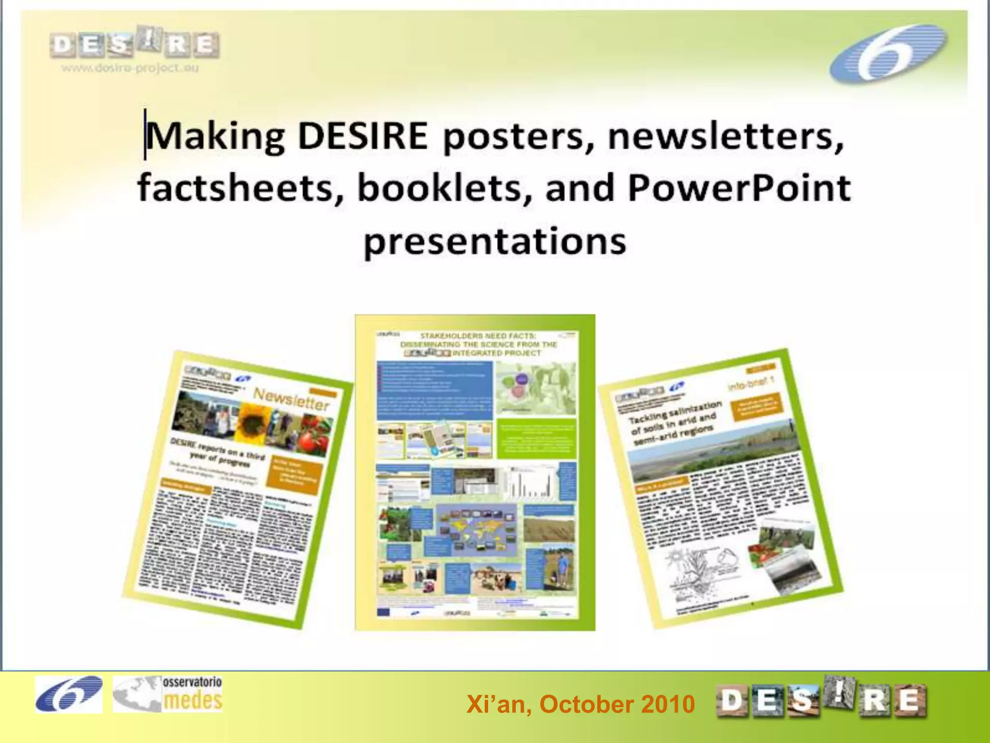Select the center Stakeholders Need Facts poster
This screenshot has width=990, height=743.
[x=475, y=472]
